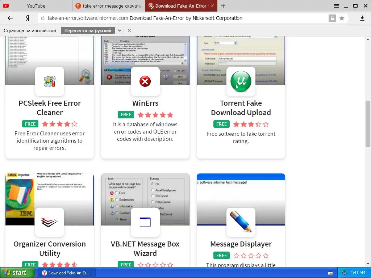Click the star rating of PCSleek Free Error Cleaner
371x278 pixels.
point(60,124)
